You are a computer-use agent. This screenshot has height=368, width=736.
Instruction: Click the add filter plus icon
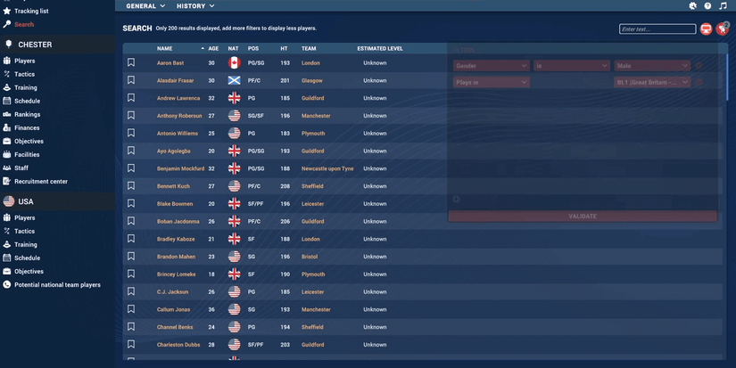tap(456, 200)
